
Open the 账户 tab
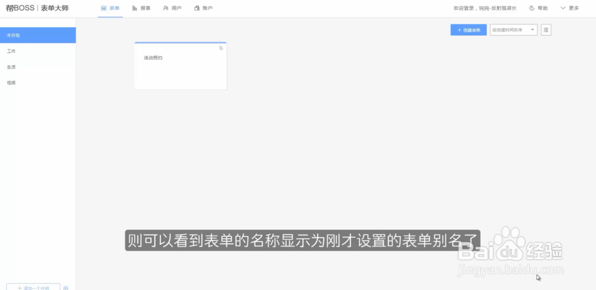click(x=203, y=8)
